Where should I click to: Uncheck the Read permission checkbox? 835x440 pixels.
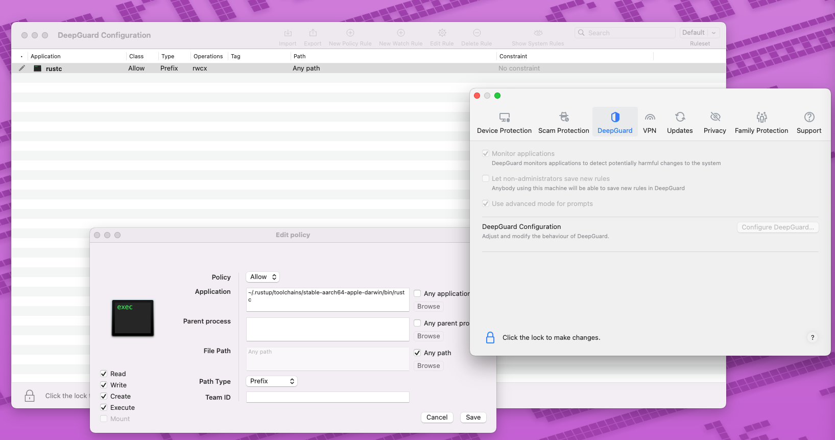point(104,374)
